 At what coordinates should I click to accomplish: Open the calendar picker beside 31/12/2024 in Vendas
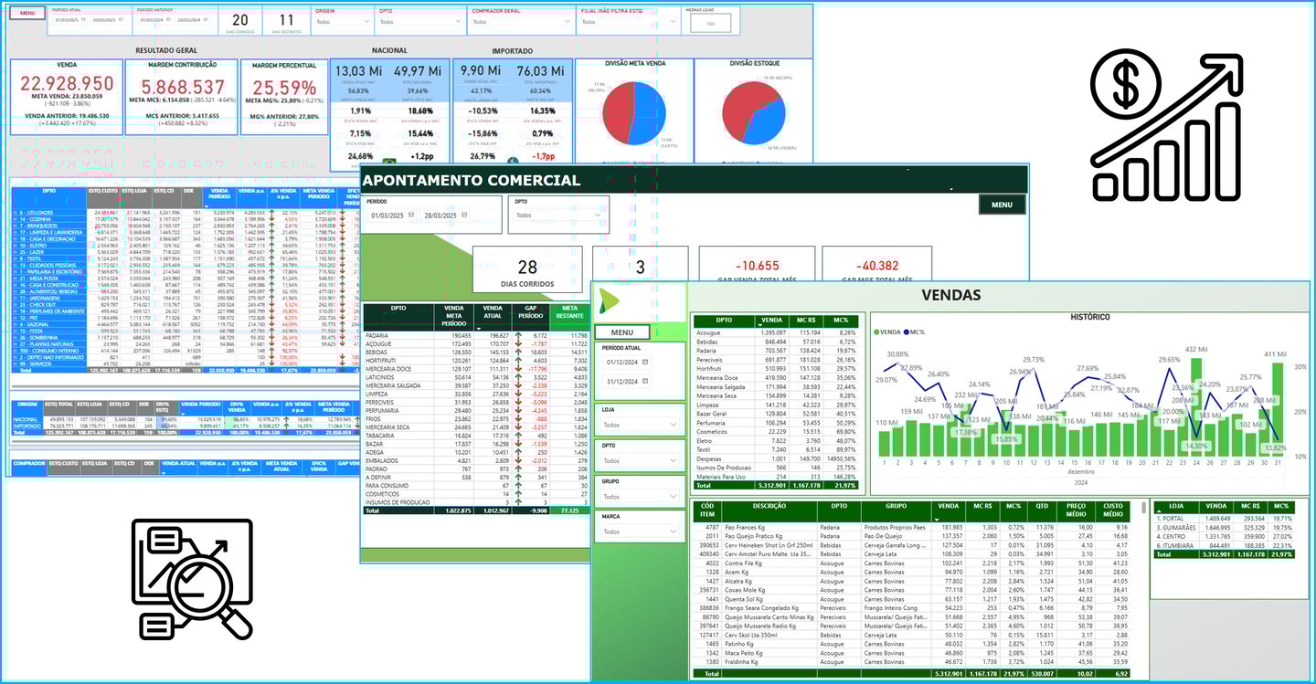tap(644, 382)
